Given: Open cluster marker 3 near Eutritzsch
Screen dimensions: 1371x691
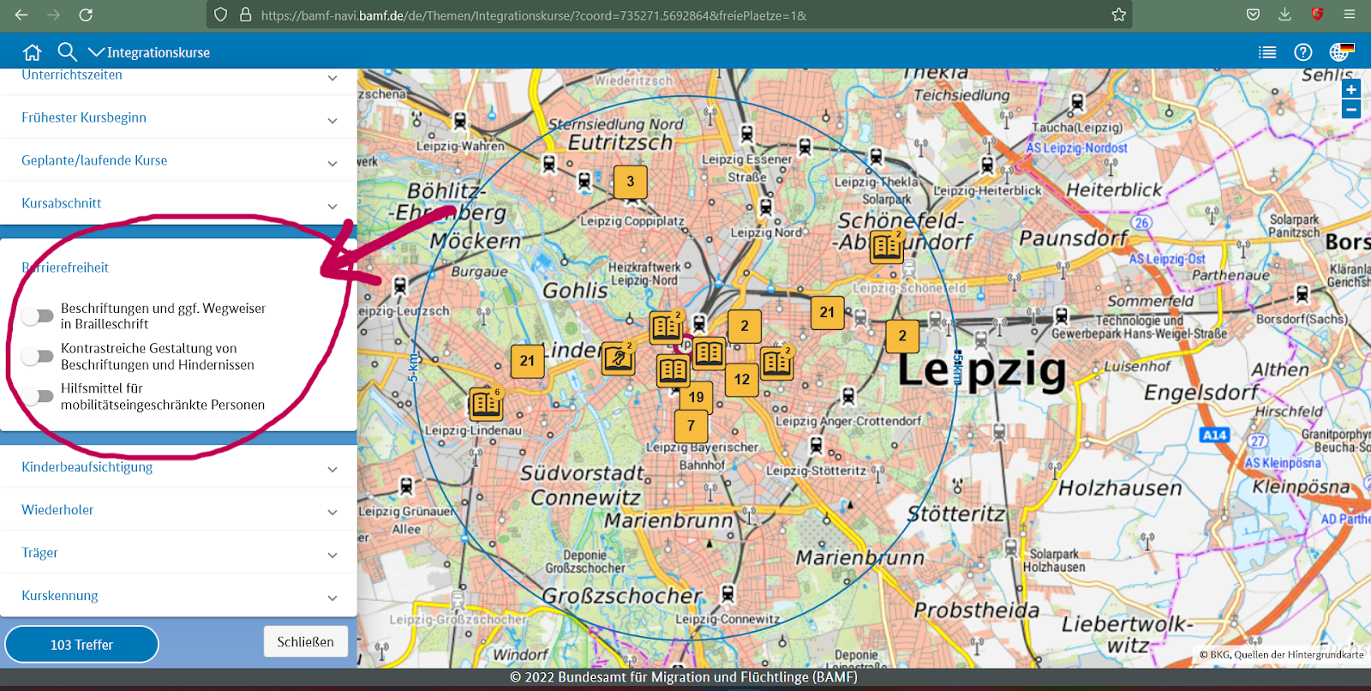Looking at the screenshot, I should point(631,182).
